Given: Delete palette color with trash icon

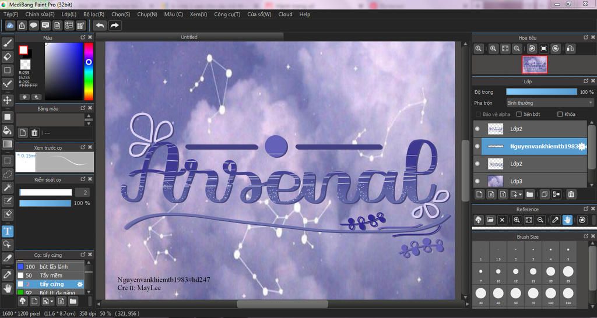Looking at the screenshot, I should (34, 133).
